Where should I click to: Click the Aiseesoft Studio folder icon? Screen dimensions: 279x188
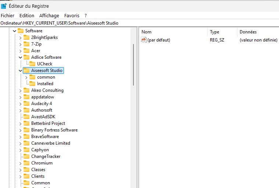(x=26, y=70)
